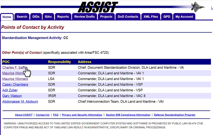Open the Projects tab
Image resolution: width=213 pixels, height=135 pixels.
point(106,17)
